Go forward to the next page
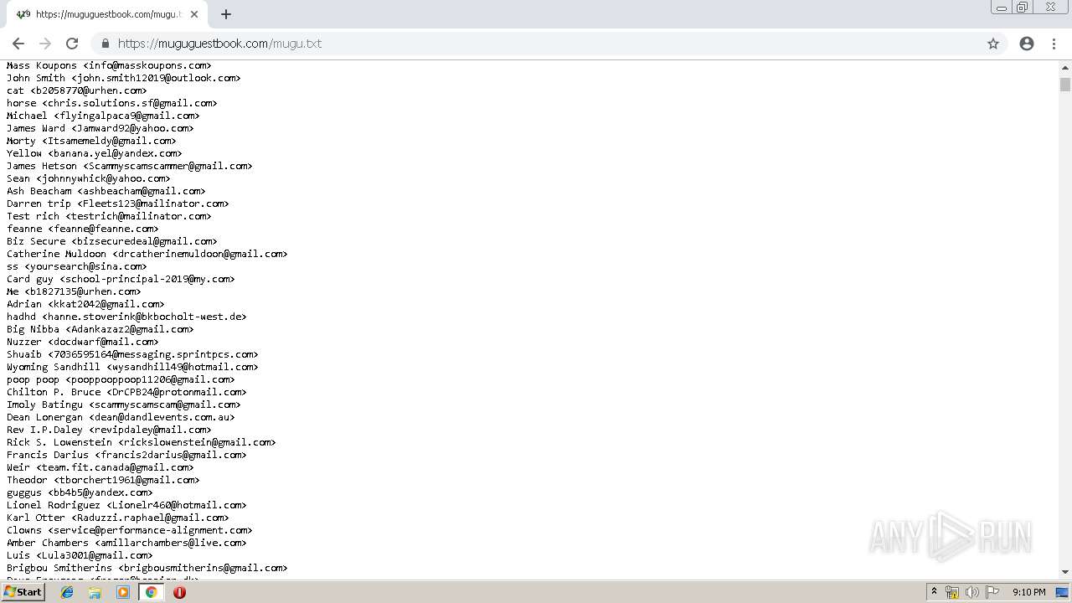The height and width of the screenshot is (603, 1072). click(x=45, y=44)
